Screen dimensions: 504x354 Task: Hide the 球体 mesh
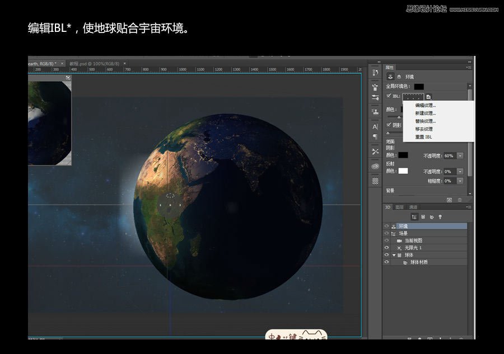coord(386,255)
